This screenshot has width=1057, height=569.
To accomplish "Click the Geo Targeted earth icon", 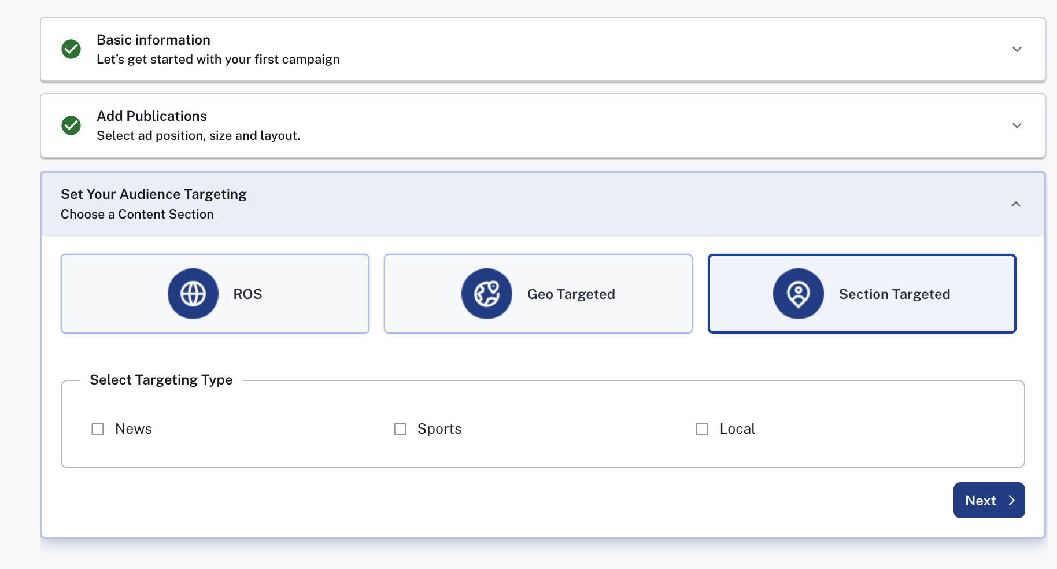I will tap(486, 294).
